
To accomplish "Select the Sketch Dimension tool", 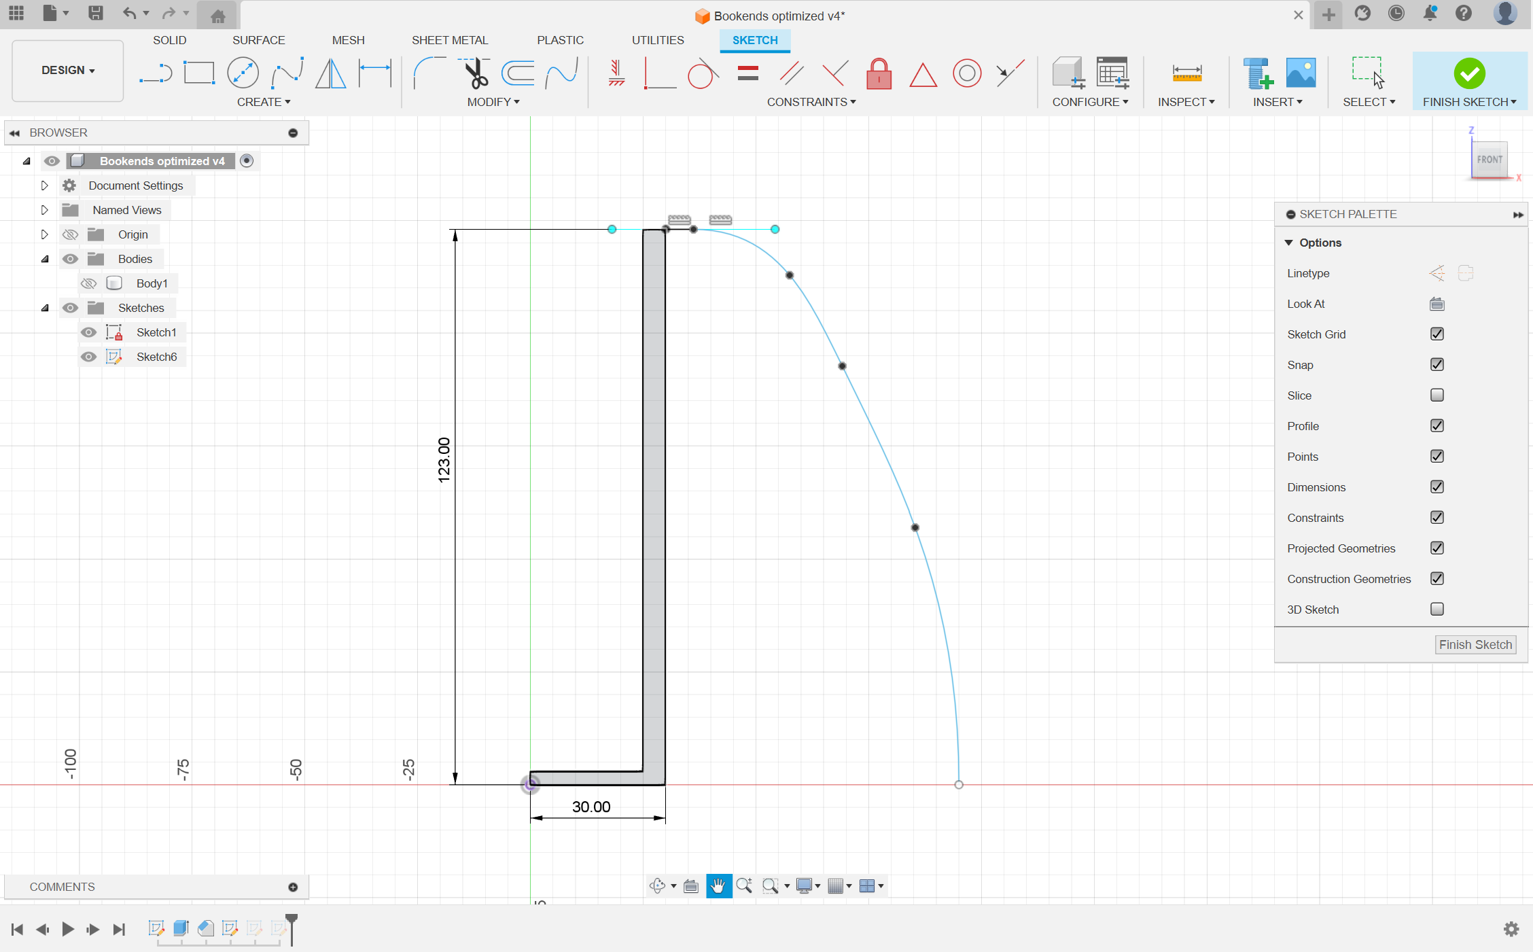I will [x=375, y=73].
